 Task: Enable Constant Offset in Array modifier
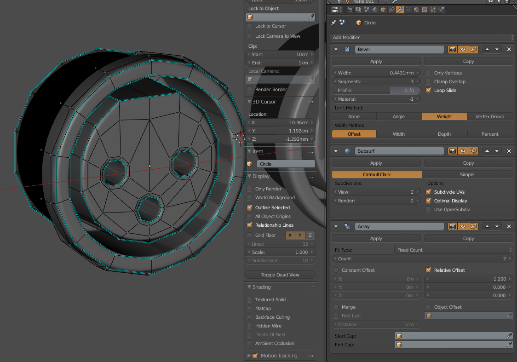coord(336,270)
